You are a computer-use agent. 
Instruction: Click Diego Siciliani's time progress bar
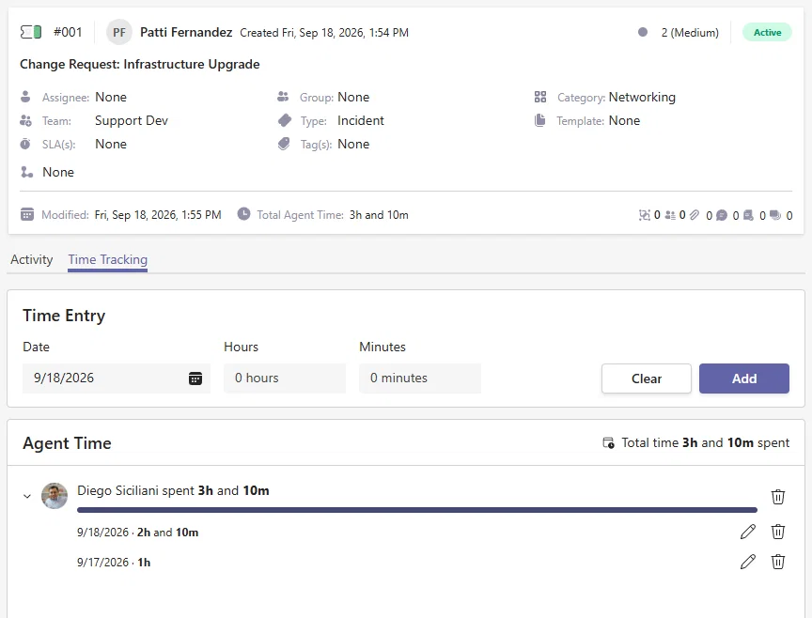[417, 510]
